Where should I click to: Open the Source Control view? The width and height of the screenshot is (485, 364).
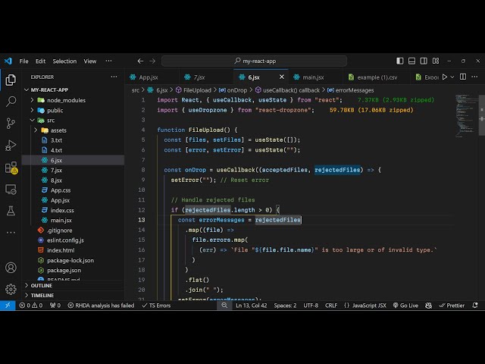[x=11, y=123]
